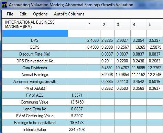Select the Normal Earnings value 9.2006

point(107,75)
